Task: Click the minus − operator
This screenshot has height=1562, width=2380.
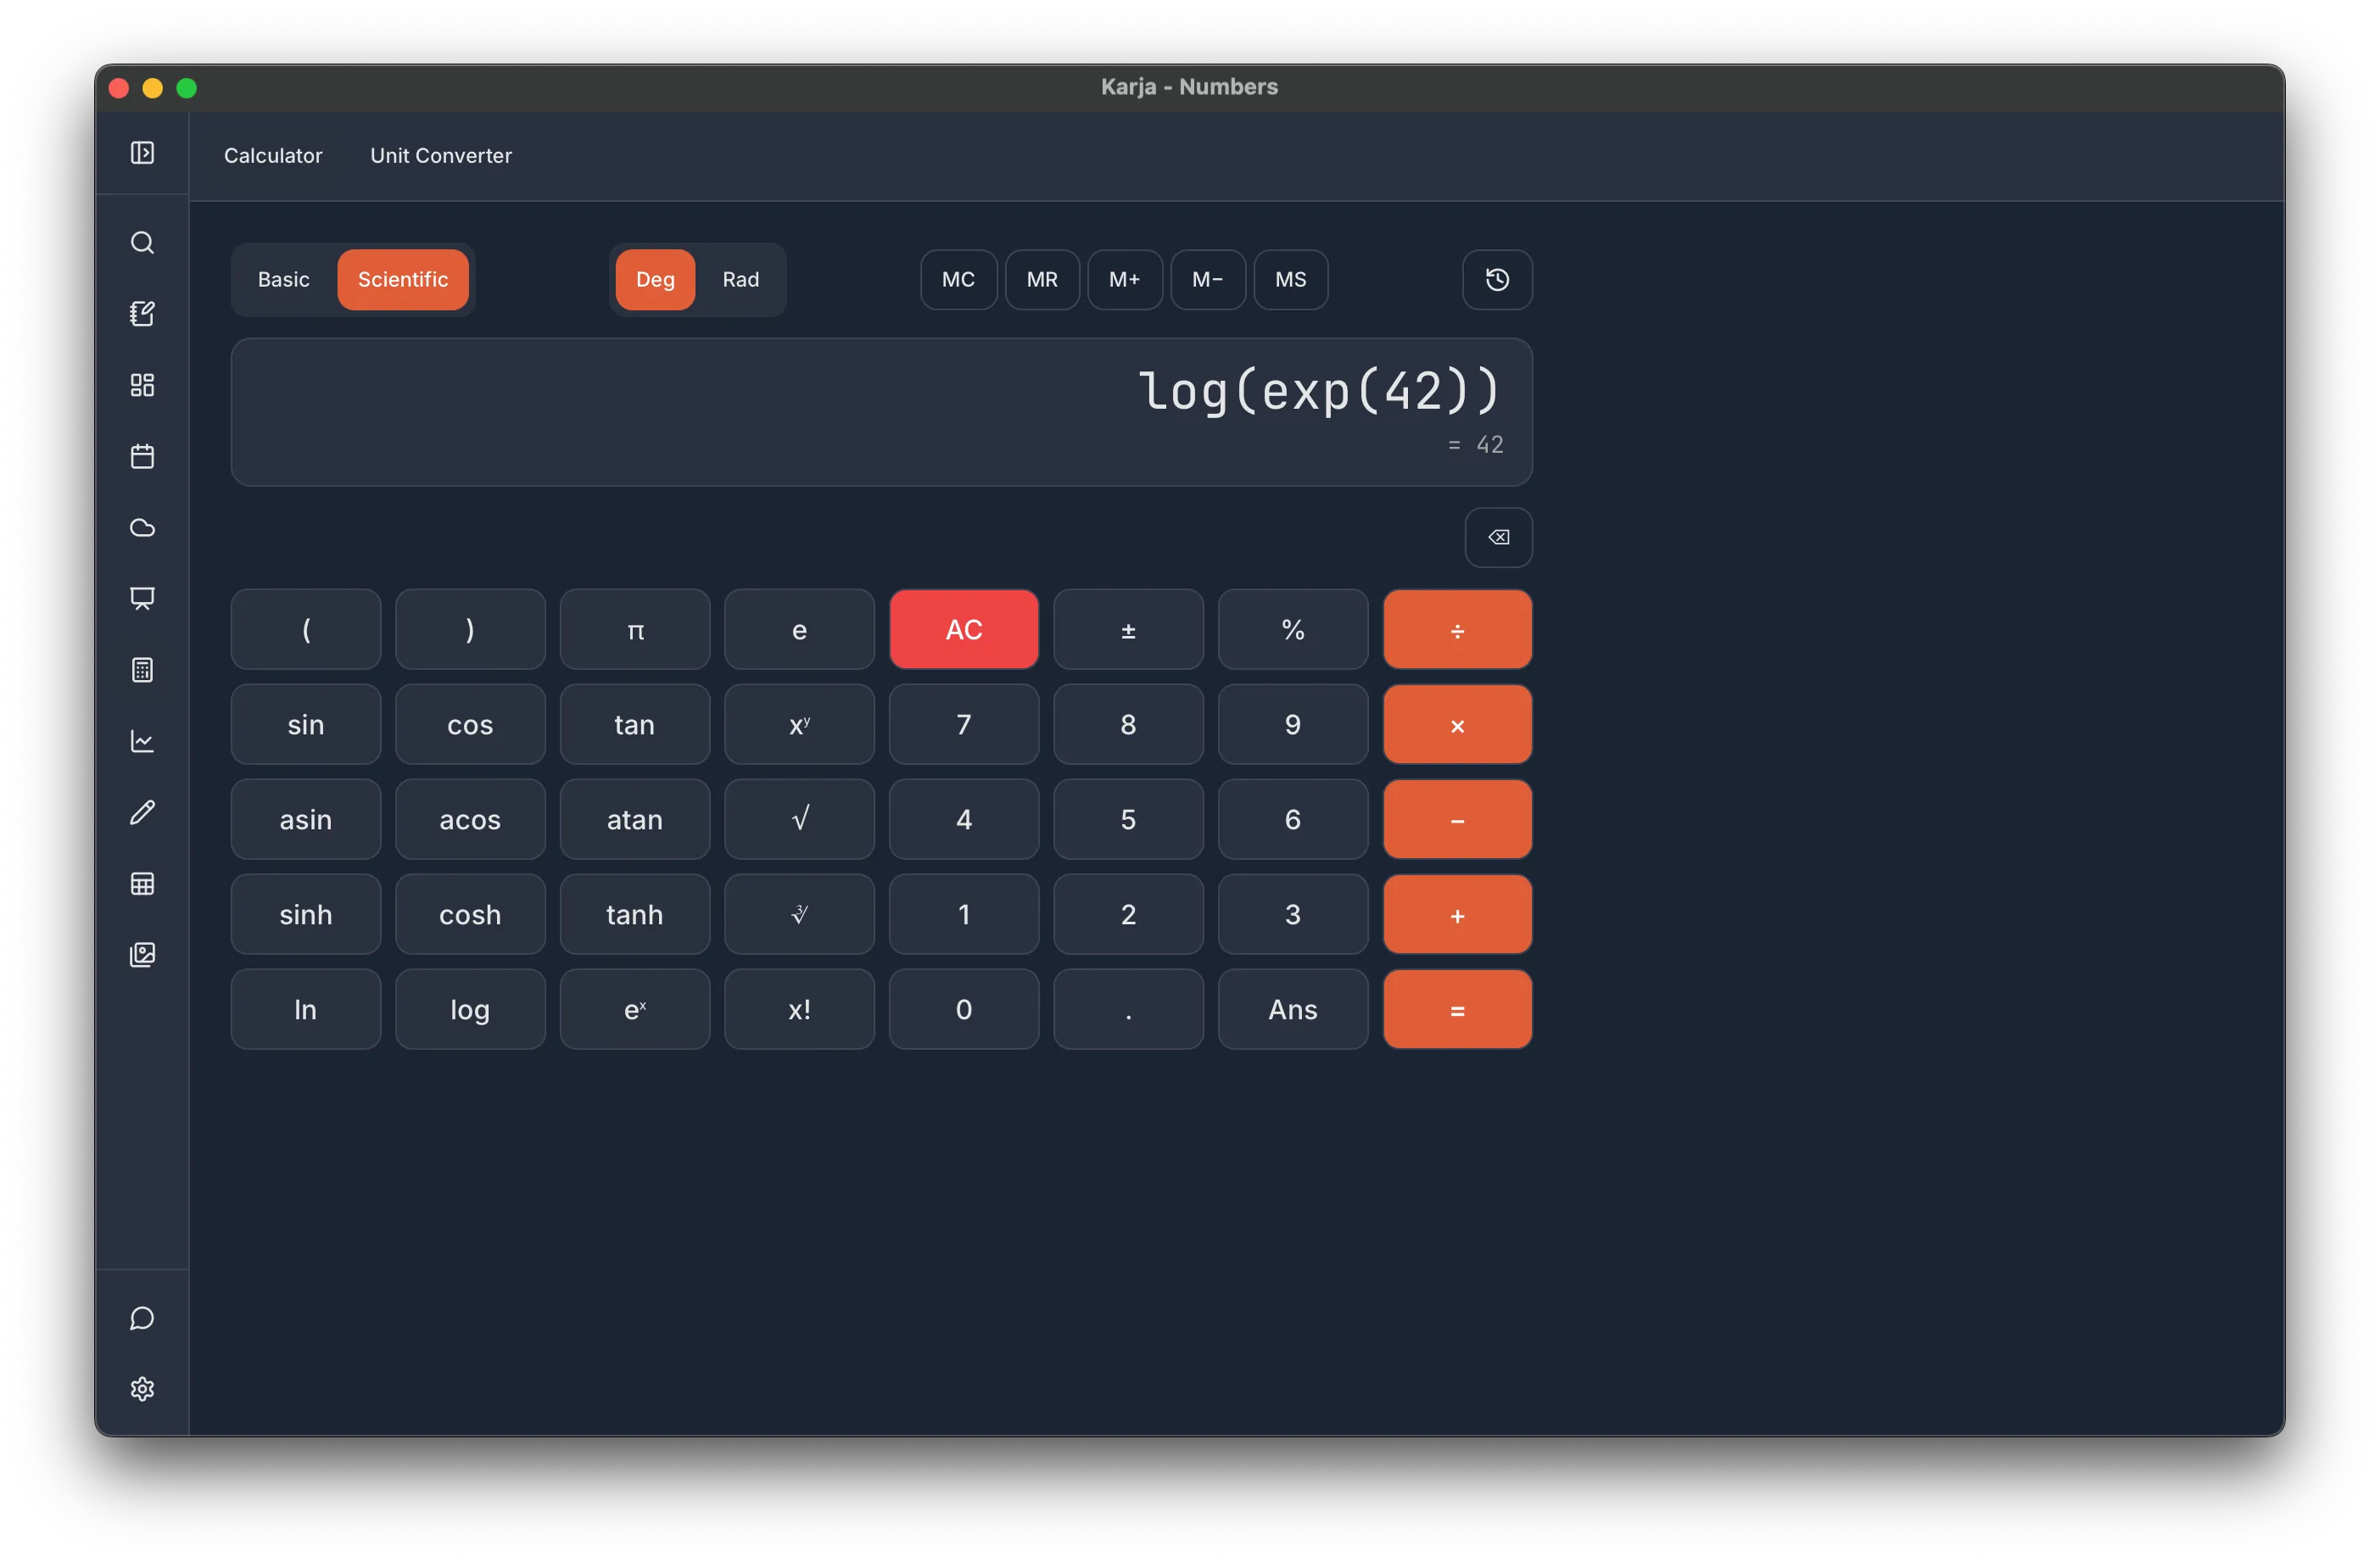Action: 1458,820
